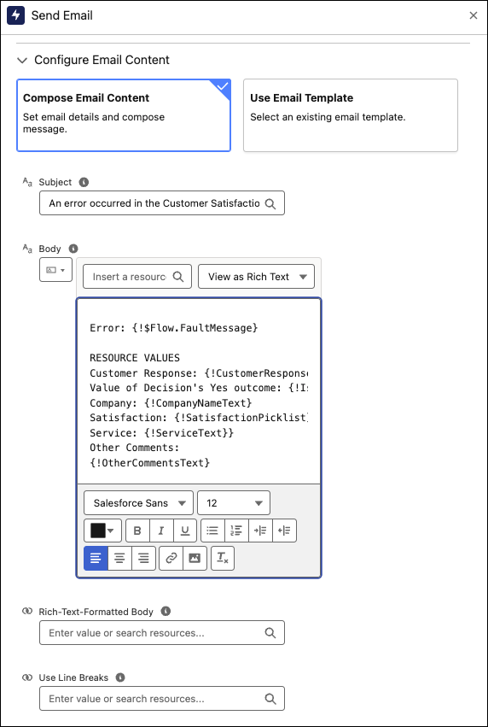Collapse the Configure Email Content section
This screenshot has height=727, width=488.
pos(22,61)
